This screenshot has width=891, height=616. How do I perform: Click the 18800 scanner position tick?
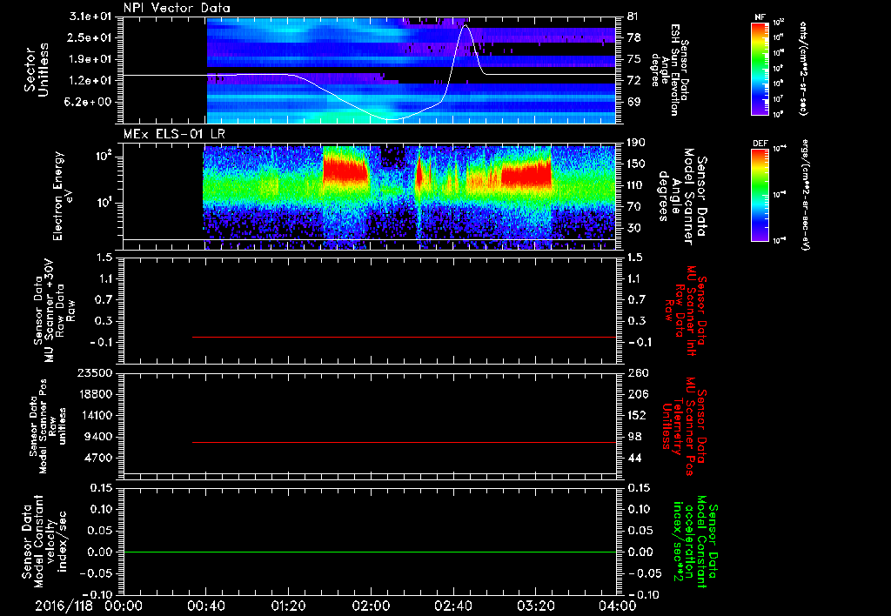tap(94, 394)
